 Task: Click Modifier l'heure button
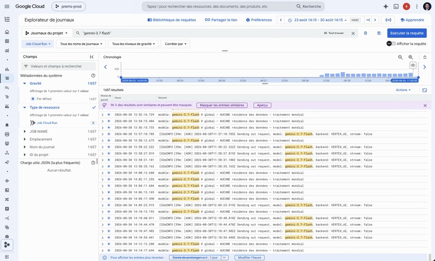click(249, 258)
